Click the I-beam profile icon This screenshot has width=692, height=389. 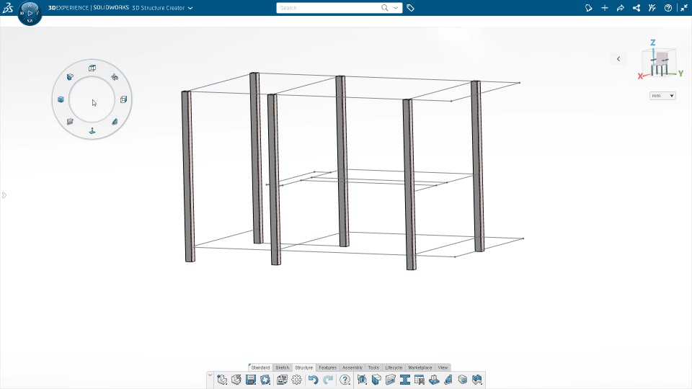click(x=404, y=380)
